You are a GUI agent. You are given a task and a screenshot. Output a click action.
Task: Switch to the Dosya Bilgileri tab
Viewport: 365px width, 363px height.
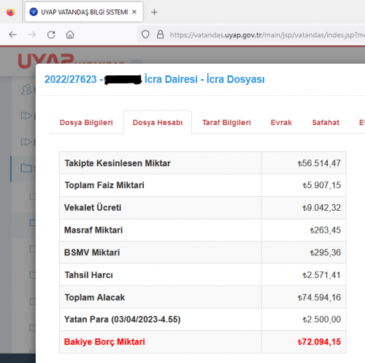tap(86, 122)
